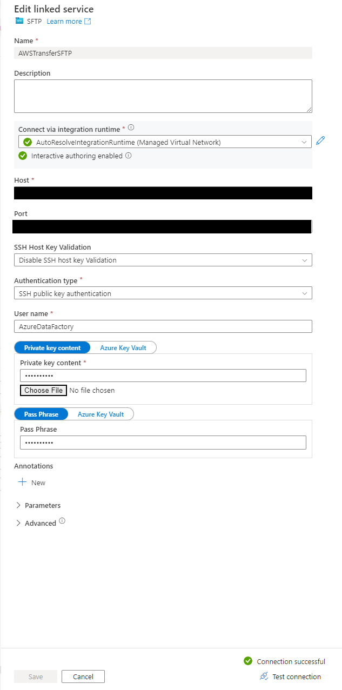342x690 pixels.
Task: Open the Authentication type dropdown
Action: tap(306, 293)
